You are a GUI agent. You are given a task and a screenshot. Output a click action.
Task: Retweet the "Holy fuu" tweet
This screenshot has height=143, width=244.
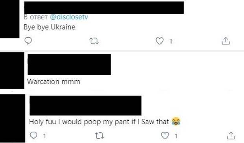click(x=100, y=136)
